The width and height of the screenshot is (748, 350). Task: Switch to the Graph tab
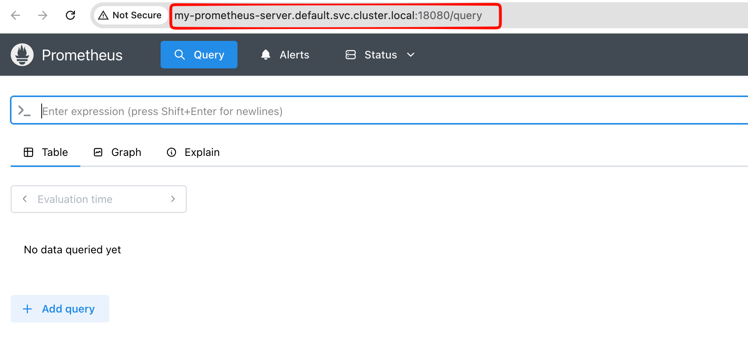[117, 152]
